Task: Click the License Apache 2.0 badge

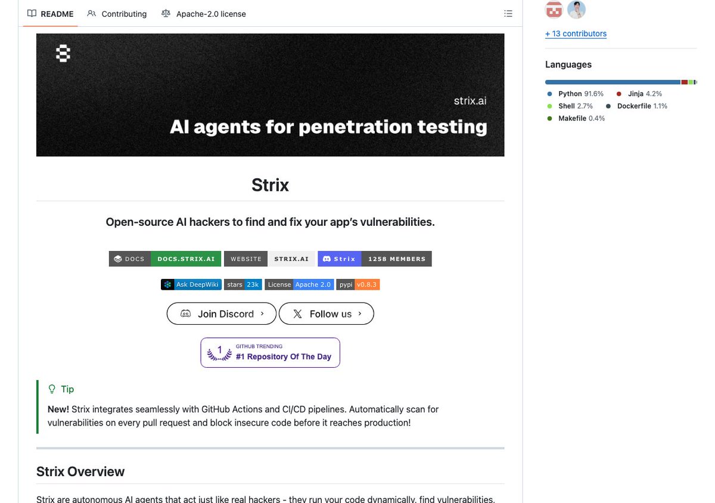Action: (x=299, y=284)
